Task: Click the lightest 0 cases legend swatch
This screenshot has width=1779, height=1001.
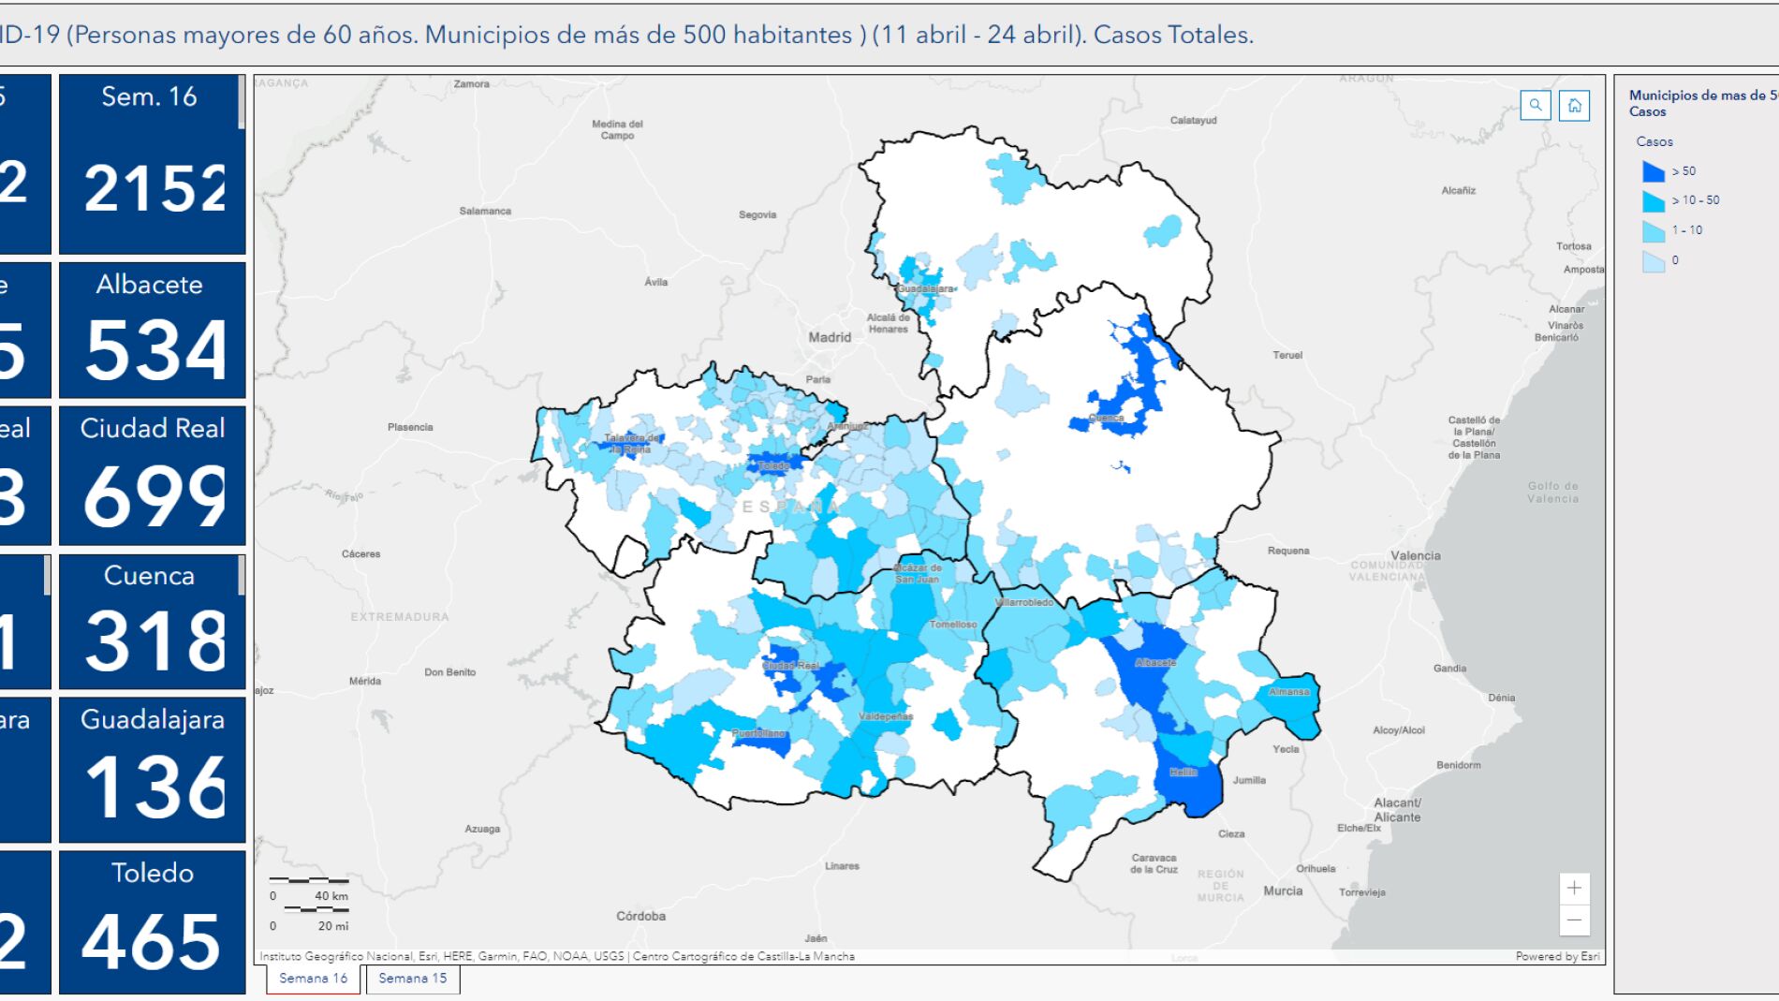Action: pos(1653,260)
